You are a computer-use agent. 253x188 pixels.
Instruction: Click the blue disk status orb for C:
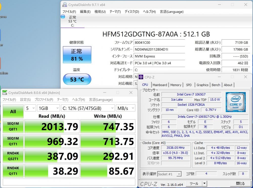click(x=63, y=17)
